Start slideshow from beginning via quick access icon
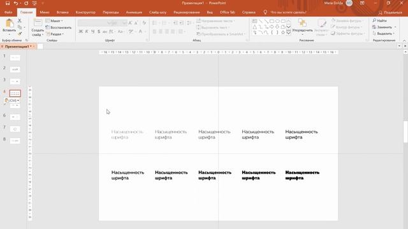The height and width of the screenshot is (229, 408). pyautogui.click(x=34, y=3)
